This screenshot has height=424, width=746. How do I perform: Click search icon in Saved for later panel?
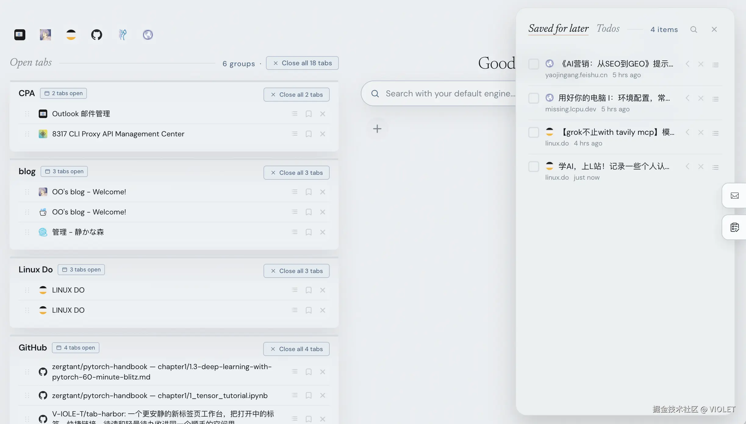pyautogui.click(x=694, y=30)
